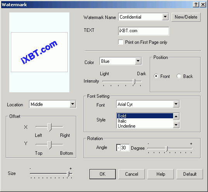Close the Watermark dialog window
The width and height of the screenshot is (208, 192).
(x=203, y=5)
